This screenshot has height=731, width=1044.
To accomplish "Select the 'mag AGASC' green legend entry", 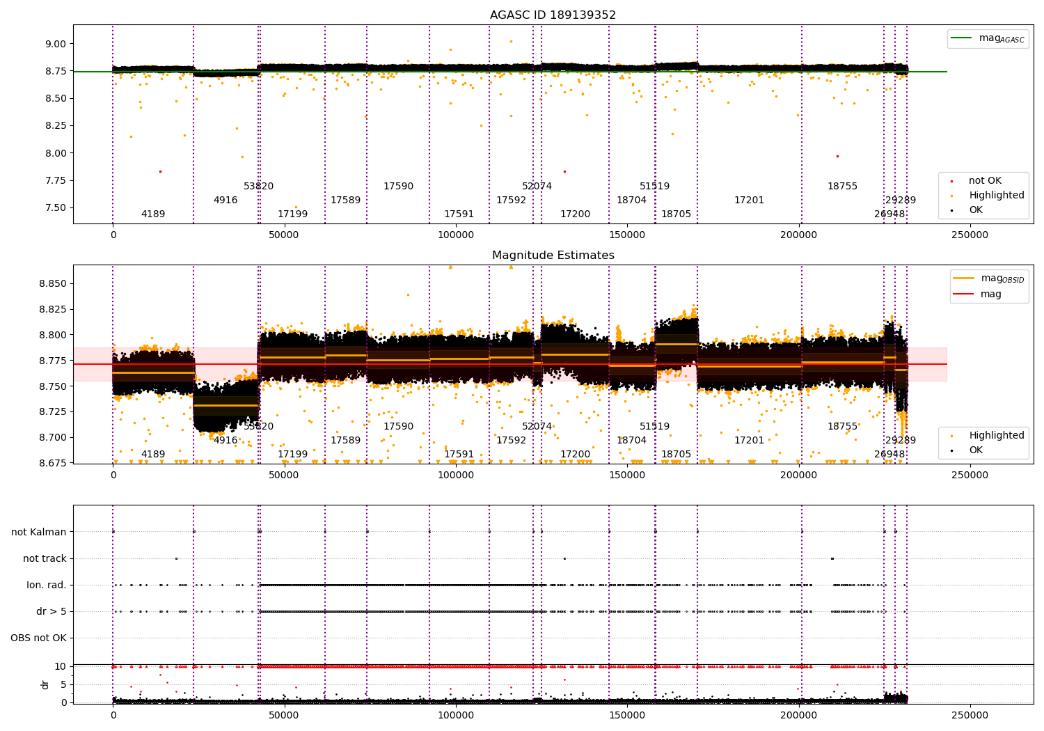I will 988,38.
